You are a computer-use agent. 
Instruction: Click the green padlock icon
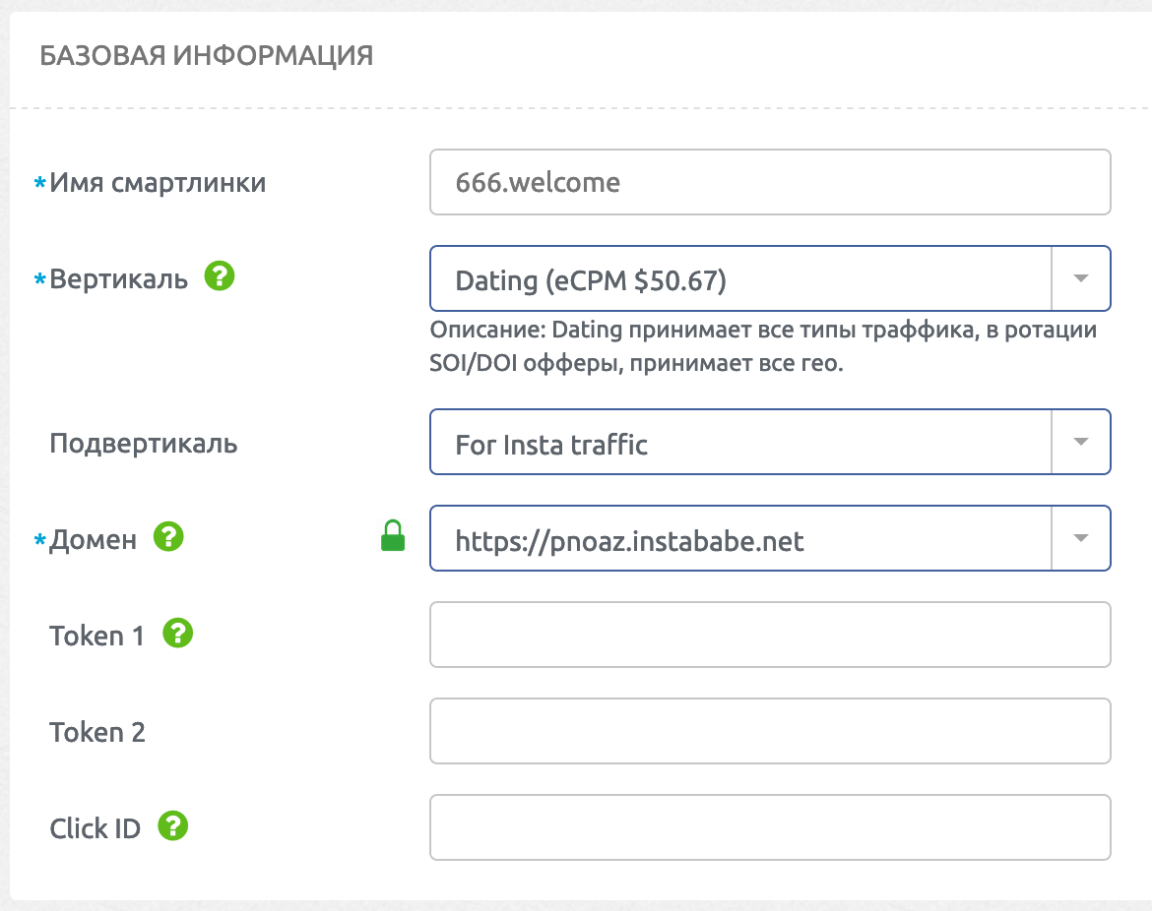click(393, 537)
